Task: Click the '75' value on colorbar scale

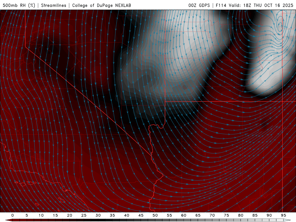Action: pos(226,215)
